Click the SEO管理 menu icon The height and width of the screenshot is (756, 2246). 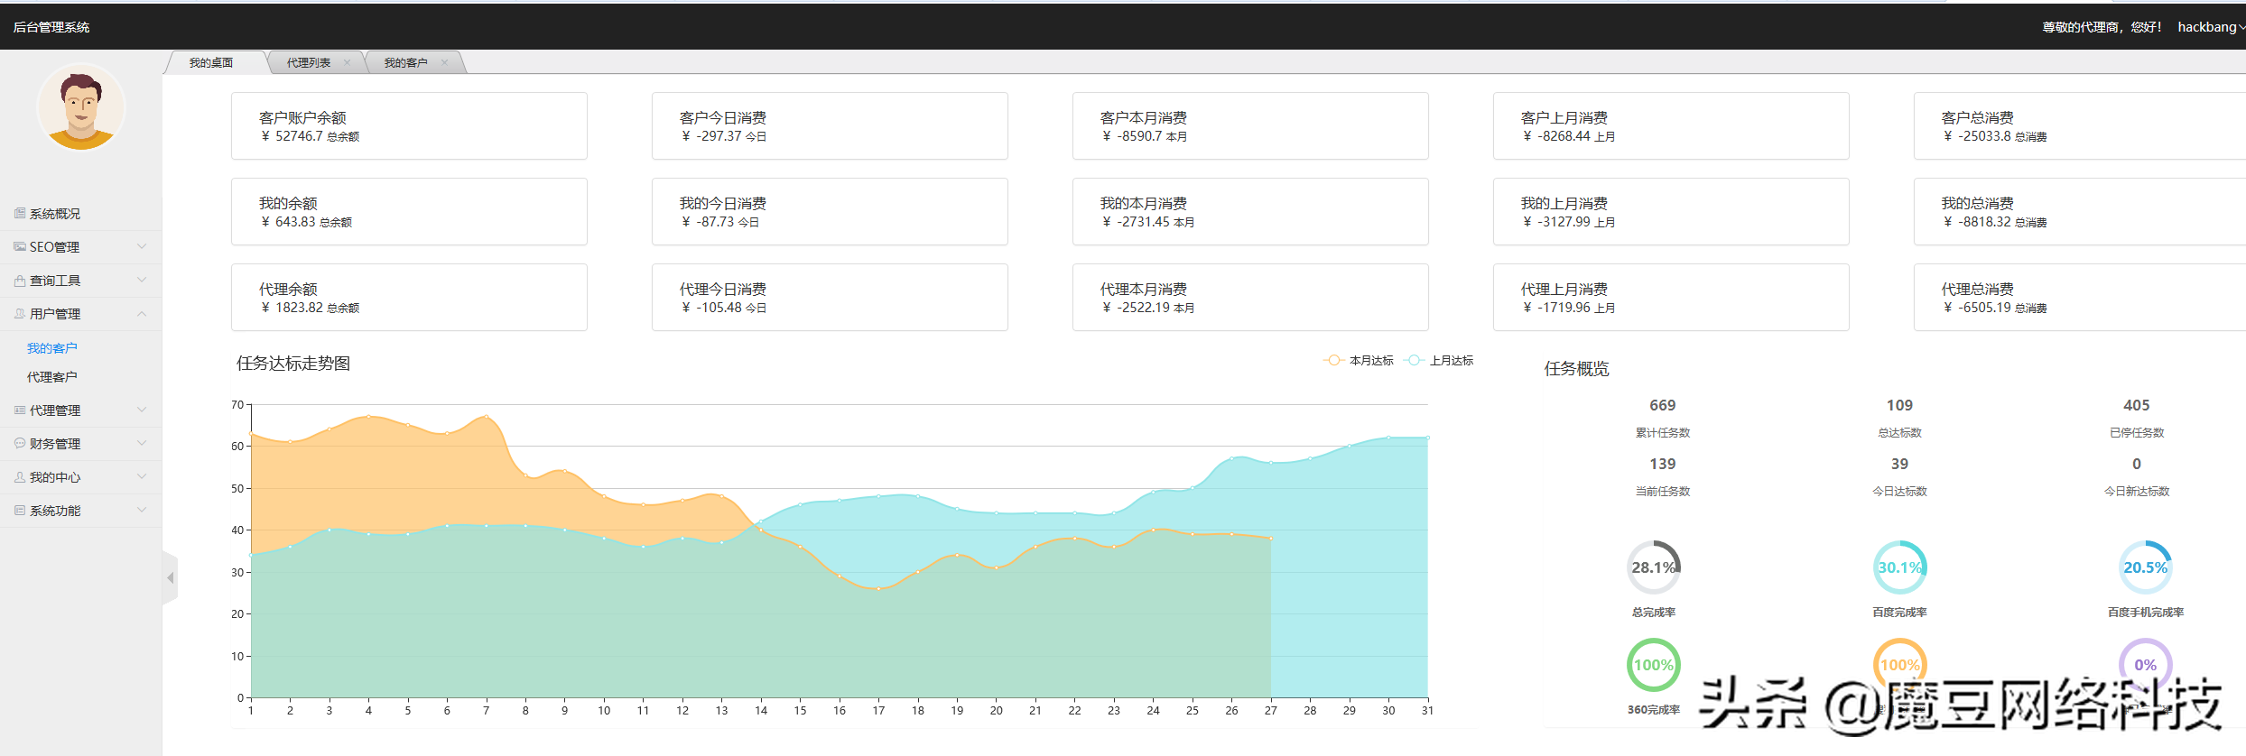click(x=19, y=247)
